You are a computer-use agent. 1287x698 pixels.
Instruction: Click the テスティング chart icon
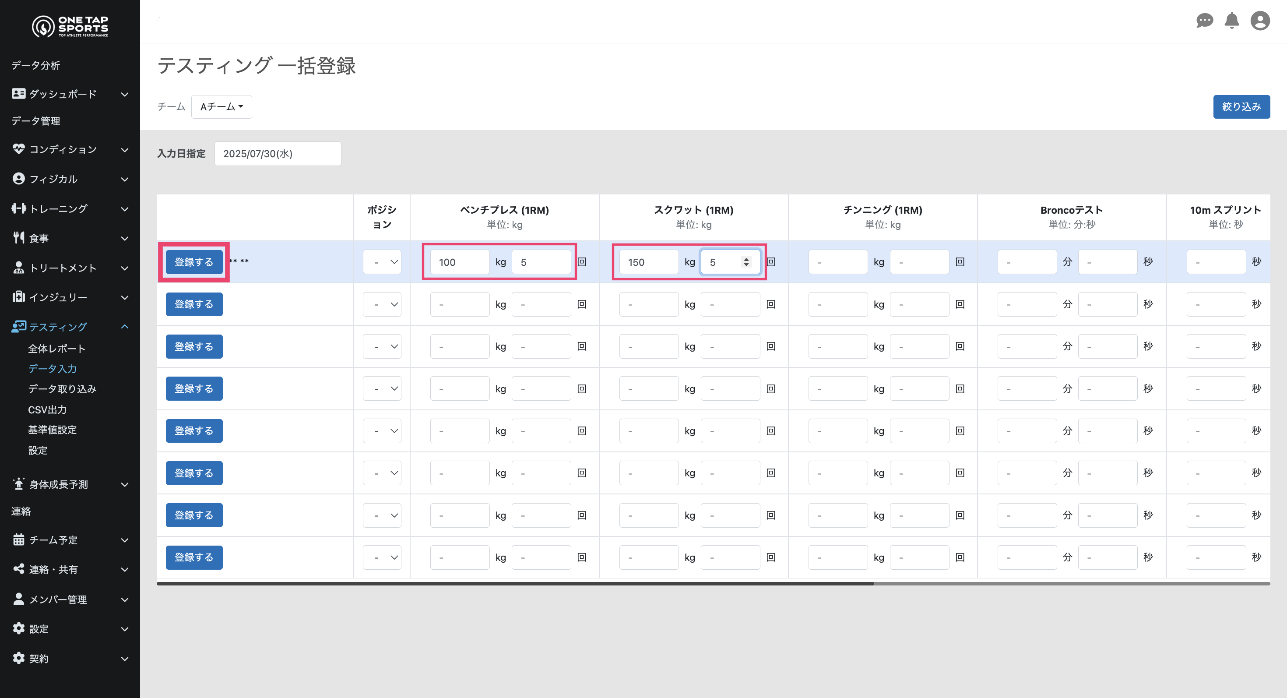click(18, 326)
